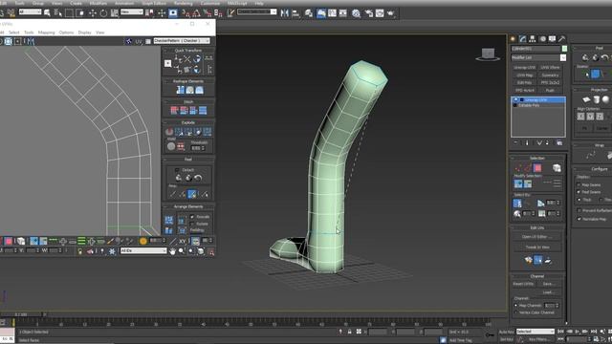Collapse the Channel rollout

(537, 276)
